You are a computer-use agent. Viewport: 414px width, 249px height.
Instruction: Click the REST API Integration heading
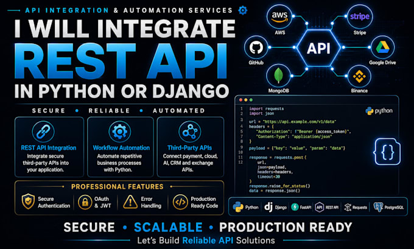(49, 148)
